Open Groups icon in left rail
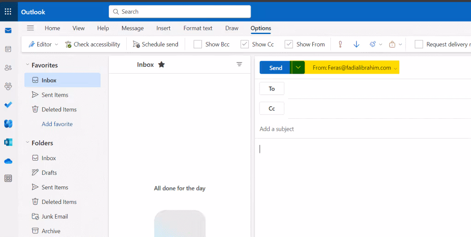This screenshot has width=471, height=237. tap(8, 87)
